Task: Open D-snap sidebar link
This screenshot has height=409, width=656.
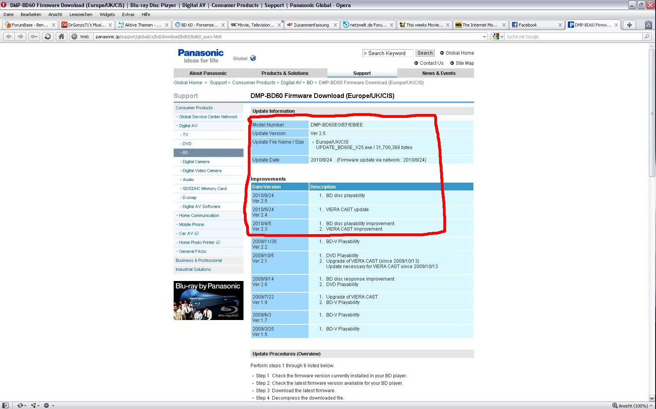Action: click(x=189, y=197)
